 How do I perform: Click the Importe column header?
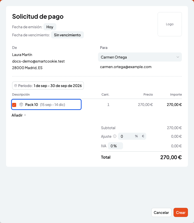pyautogui.click(x=176, y=94)
